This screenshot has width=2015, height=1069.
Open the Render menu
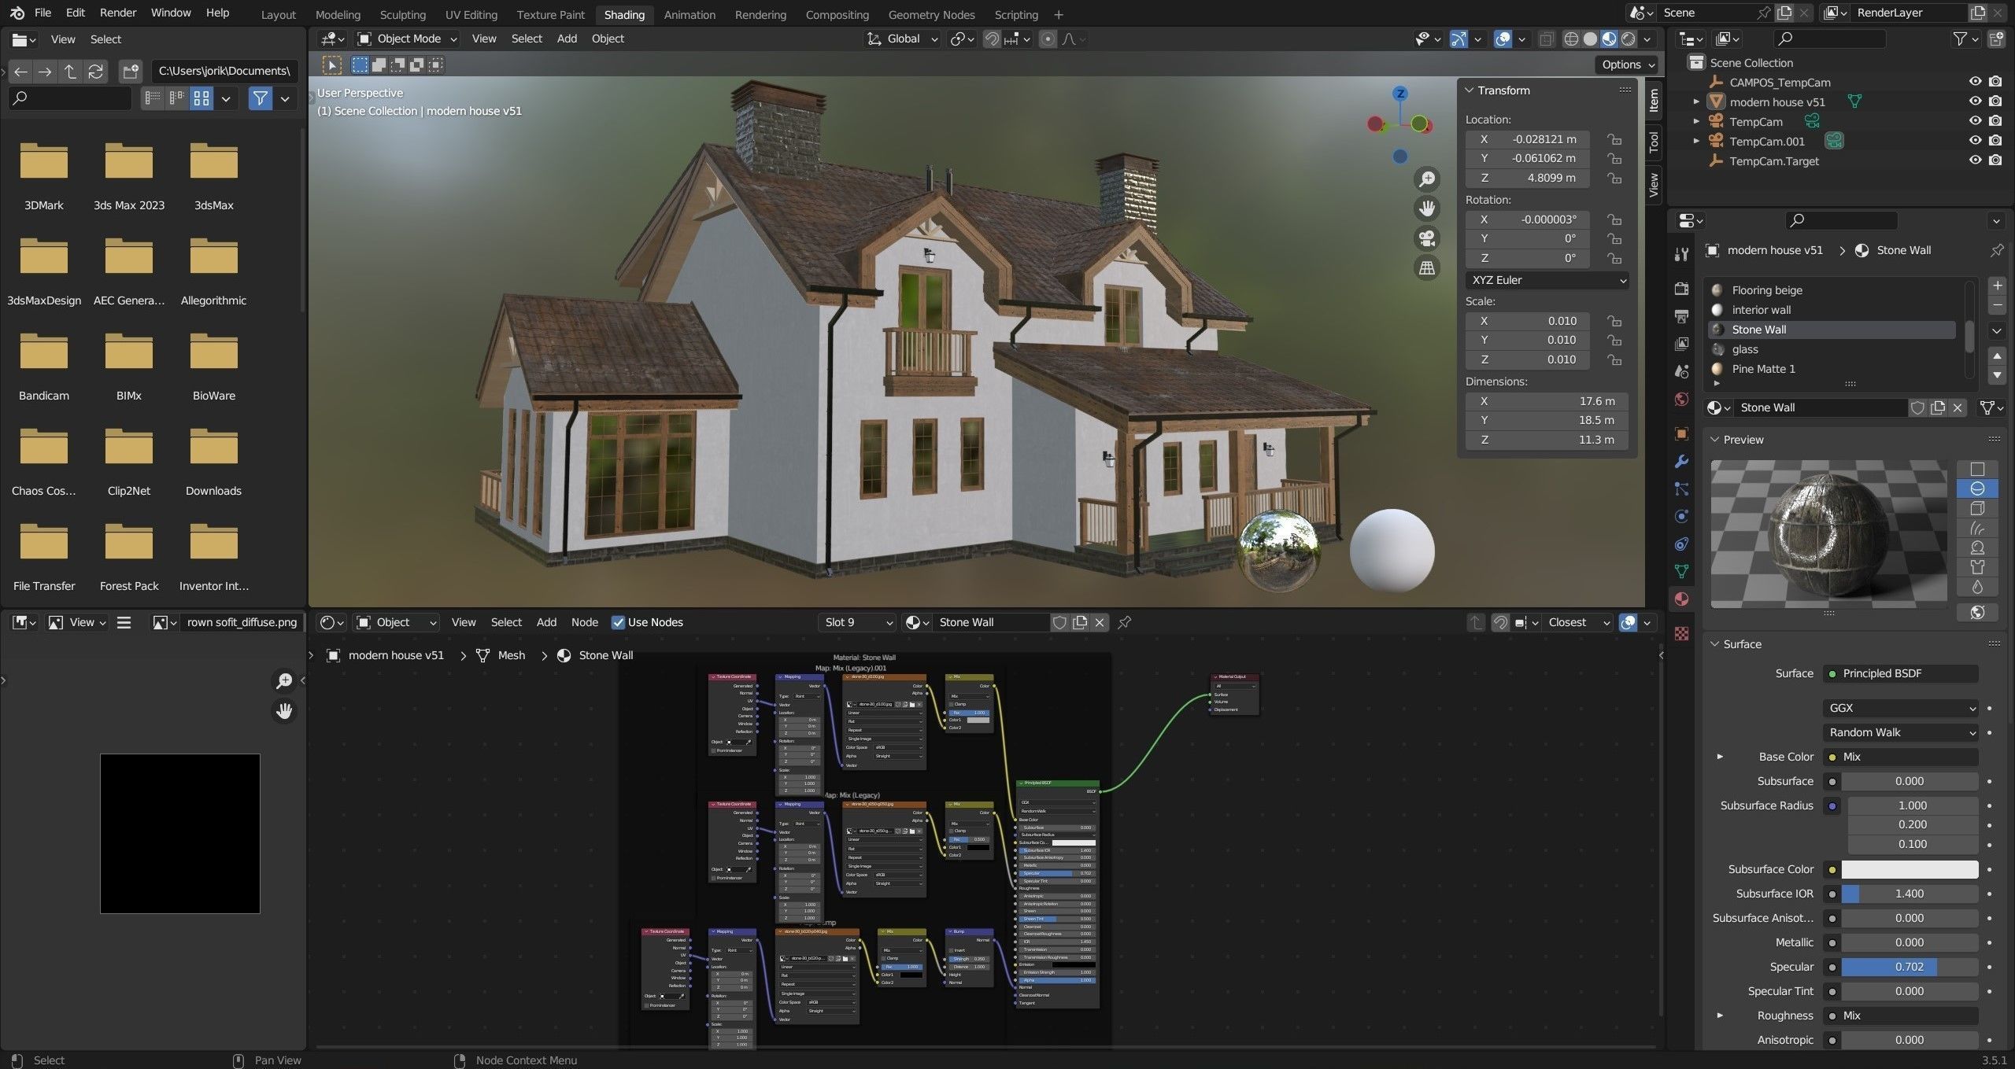point(118,13)
